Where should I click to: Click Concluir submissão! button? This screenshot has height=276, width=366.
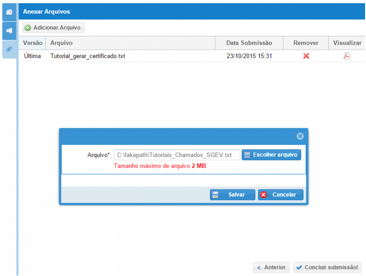[x=327, y=267]
